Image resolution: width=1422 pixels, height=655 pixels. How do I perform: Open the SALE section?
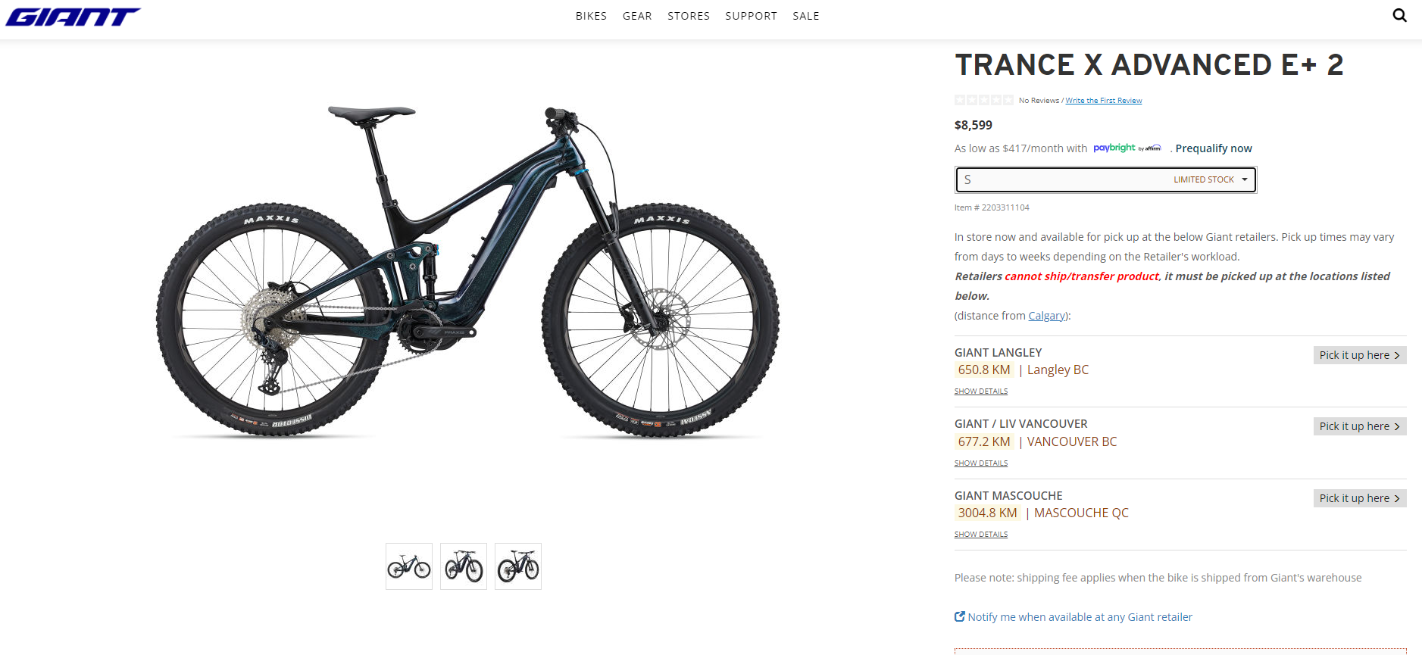(x=806, y=16)
